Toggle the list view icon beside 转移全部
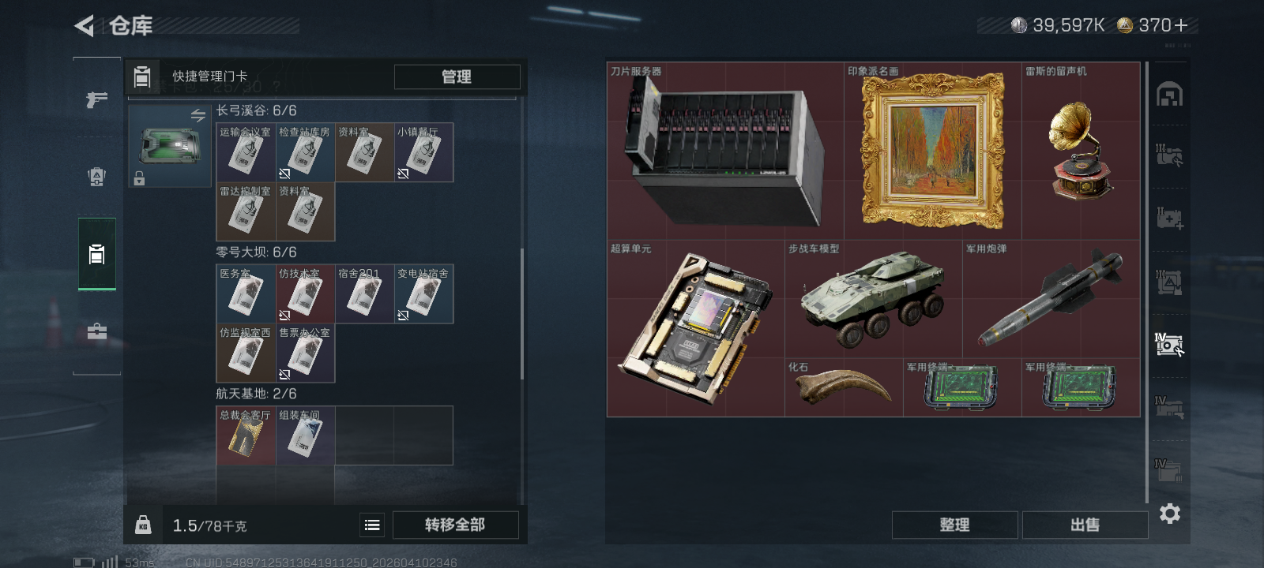Viewport: 1264px width, 568px height. tap(372, 525)
